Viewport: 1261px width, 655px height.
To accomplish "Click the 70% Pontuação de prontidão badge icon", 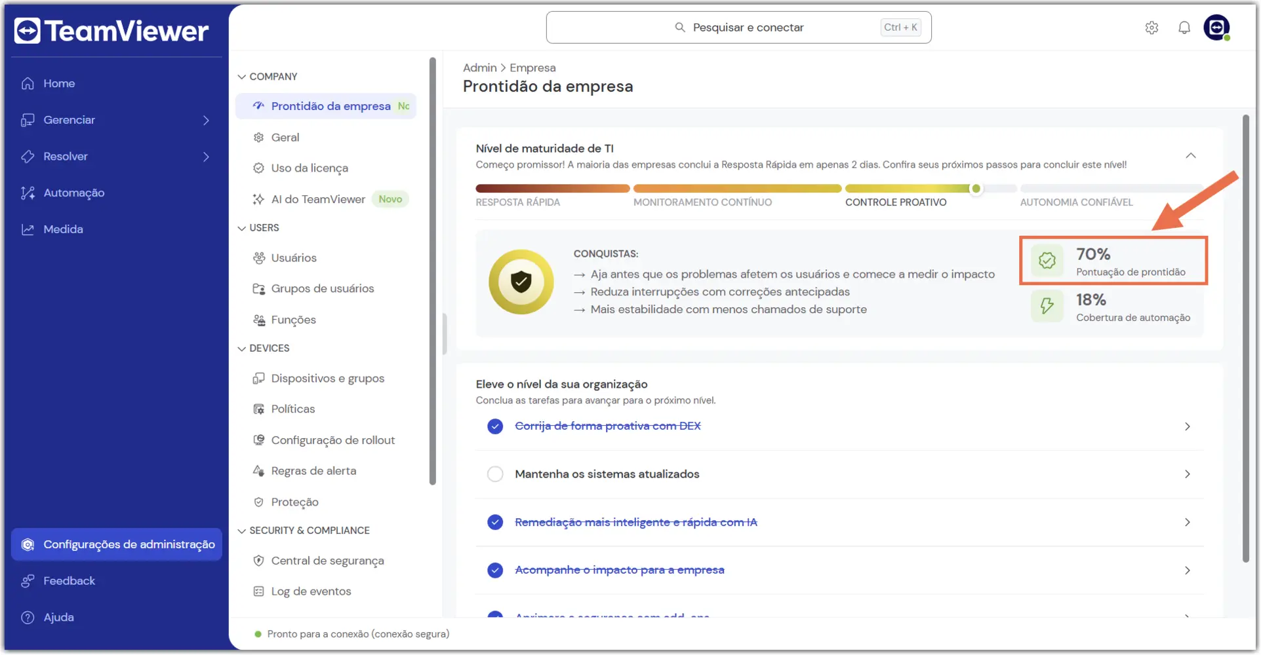I will (1047, 261).
